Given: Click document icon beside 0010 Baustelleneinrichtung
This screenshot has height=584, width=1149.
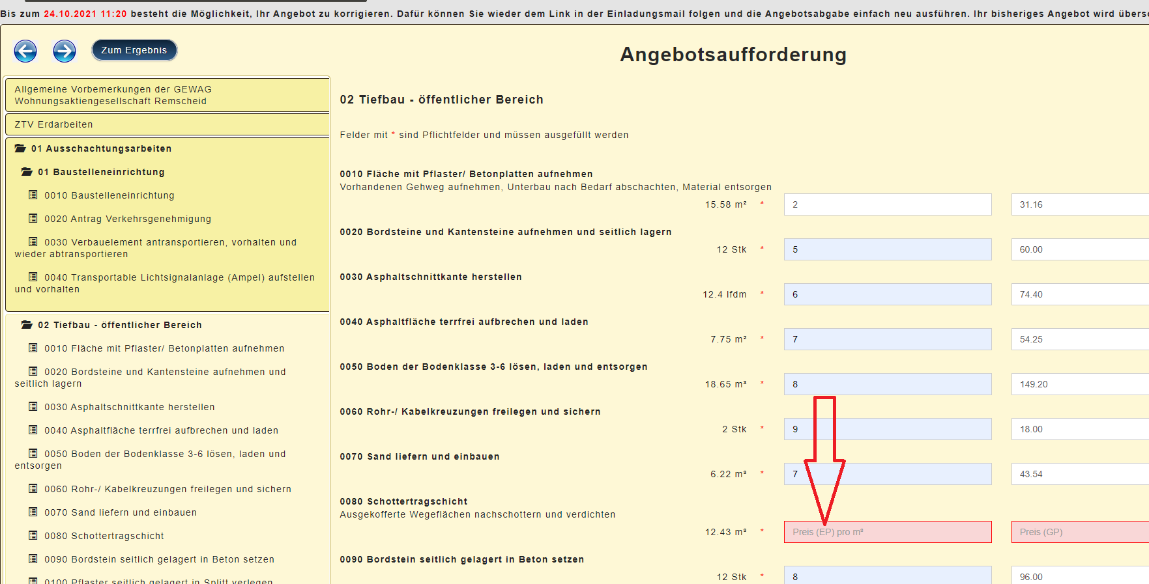Looking at the screenshot, I should coord(33,195).
